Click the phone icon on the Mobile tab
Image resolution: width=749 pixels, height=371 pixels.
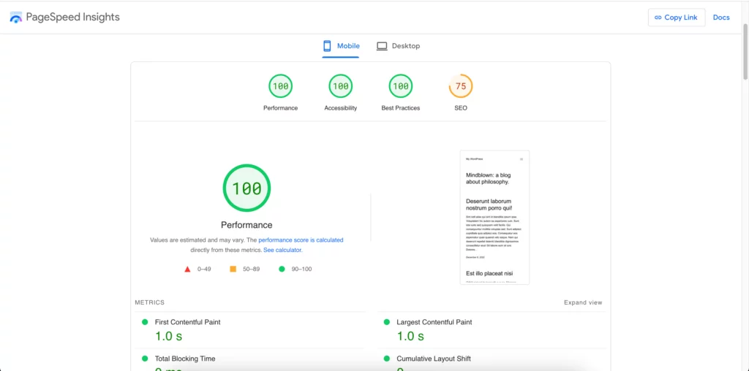coord(327,46)
